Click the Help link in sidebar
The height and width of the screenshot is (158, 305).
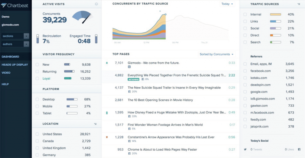(x=5, y=84)
